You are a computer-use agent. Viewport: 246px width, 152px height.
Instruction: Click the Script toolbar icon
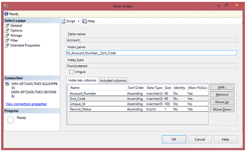[63, 21]
